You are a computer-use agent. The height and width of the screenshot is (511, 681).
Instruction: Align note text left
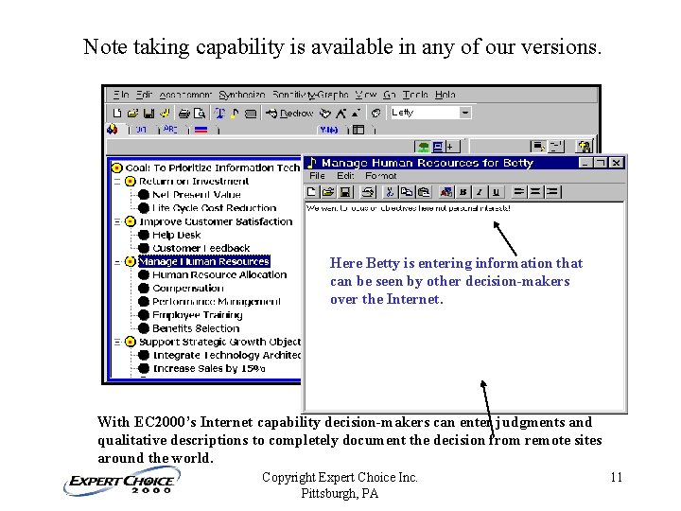coord(518,191)
